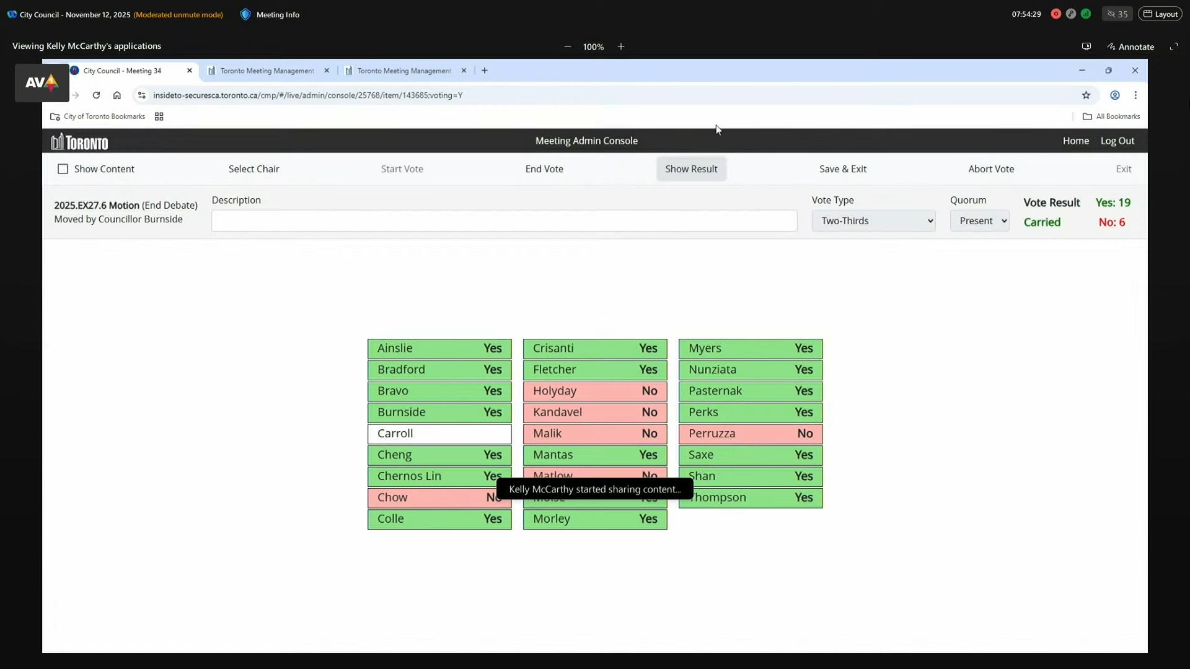Change the Quorum using the Present dropdown
The width and height of the screenshot is (1190, 669).
pos(980,221)
